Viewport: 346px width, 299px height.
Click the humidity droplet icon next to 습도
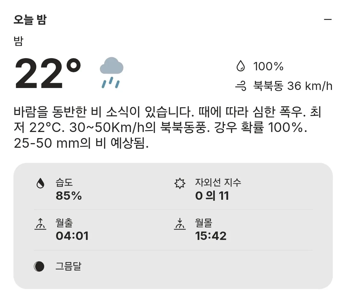click(40, 183)
